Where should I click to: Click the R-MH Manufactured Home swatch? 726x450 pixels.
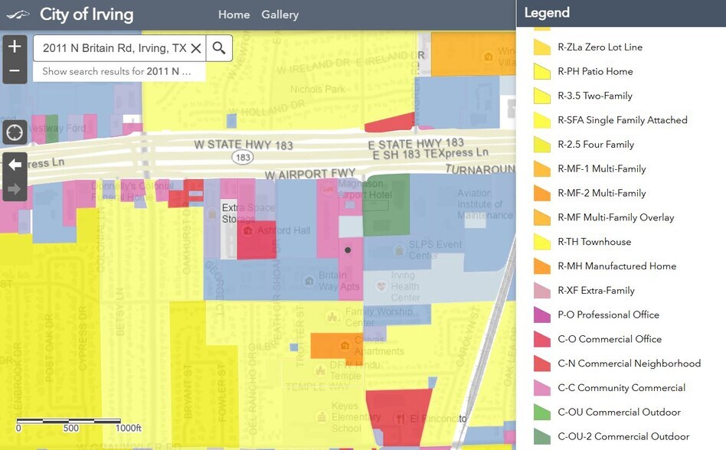(x=542, y=266)
